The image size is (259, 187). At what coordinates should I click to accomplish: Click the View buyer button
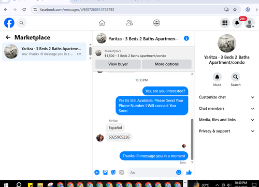pos(118,64)
